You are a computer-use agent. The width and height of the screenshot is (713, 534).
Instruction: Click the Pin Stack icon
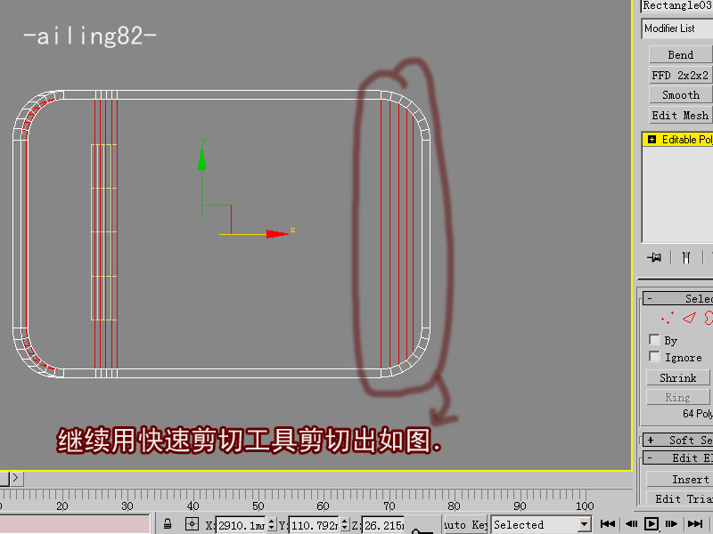point(654,257)
